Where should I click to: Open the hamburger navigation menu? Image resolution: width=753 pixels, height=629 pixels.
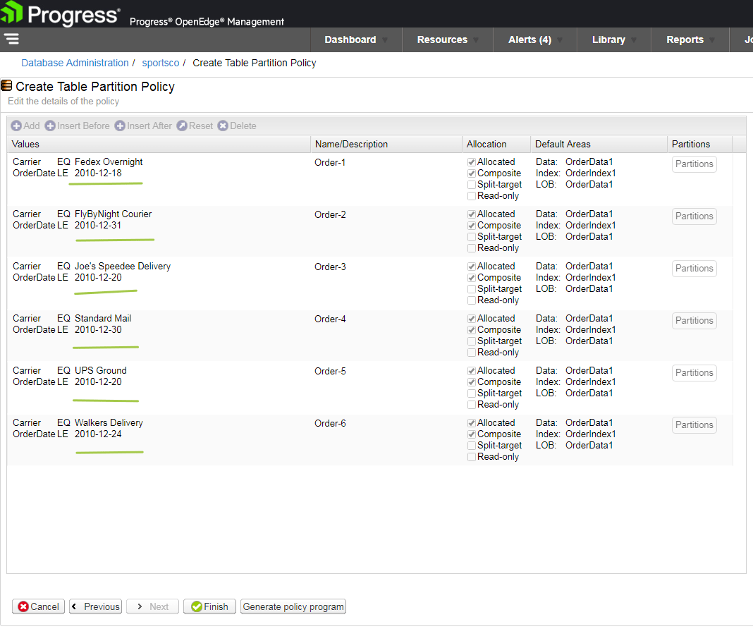11,39
